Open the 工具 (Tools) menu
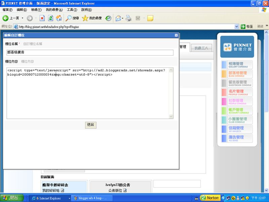 pyautogui.click(x=72, y=10)
